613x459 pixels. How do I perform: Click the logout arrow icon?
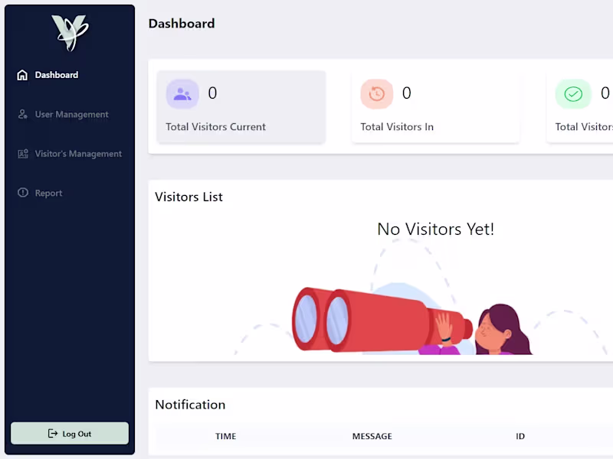click(x=52, y=433)
